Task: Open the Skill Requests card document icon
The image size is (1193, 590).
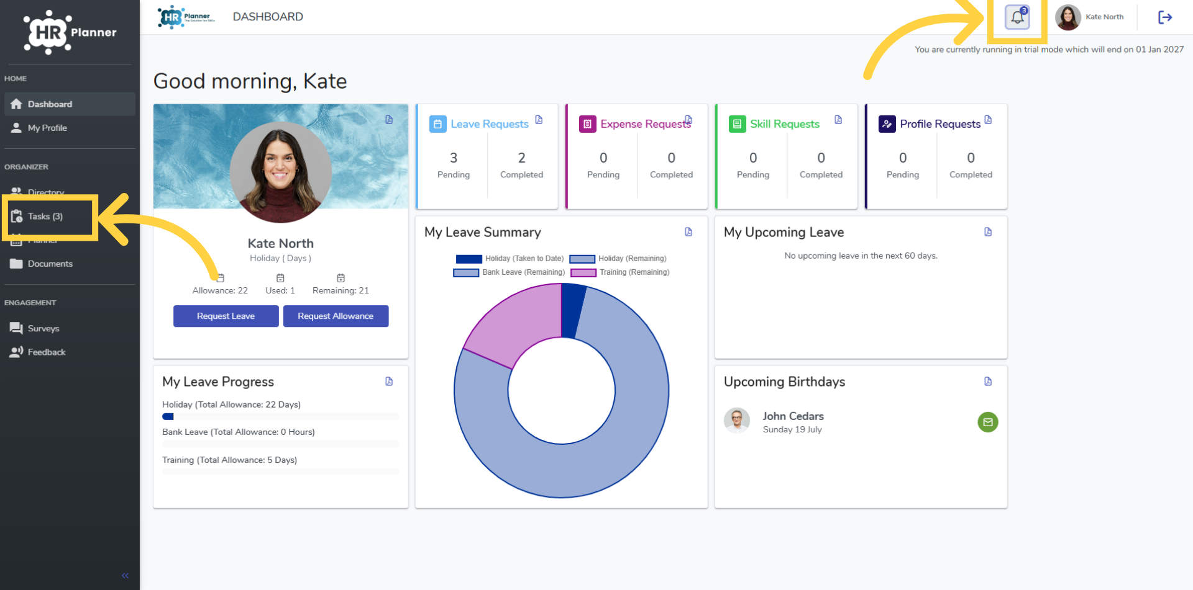Action: click(838, 120)
